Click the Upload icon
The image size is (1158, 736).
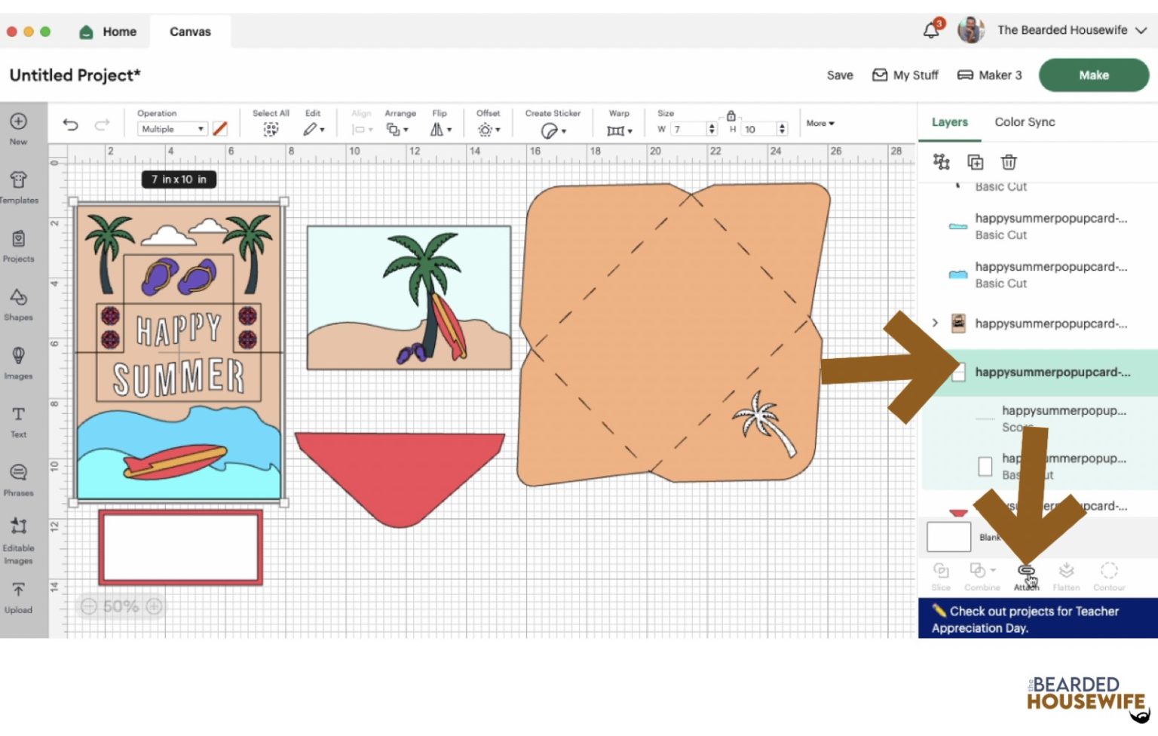click(x=18, y=596)
